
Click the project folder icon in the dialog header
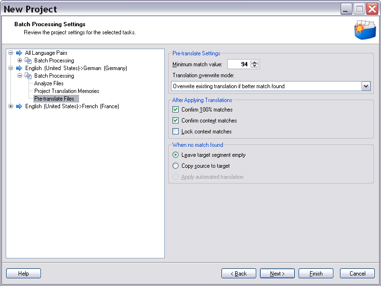pyautogui.click(x=365, y=29)
